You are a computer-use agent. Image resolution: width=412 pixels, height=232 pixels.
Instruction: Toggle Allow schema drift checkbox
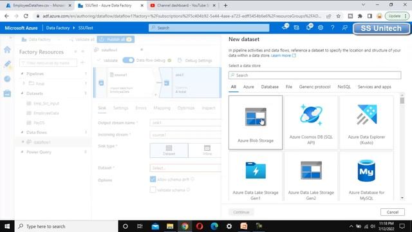point(153,179)
